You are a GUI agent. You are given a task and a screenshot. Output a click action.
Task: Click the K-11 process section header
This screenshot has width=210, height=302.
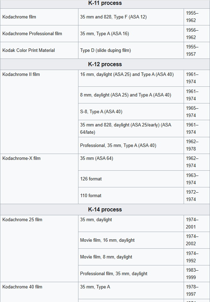(105, 3)
